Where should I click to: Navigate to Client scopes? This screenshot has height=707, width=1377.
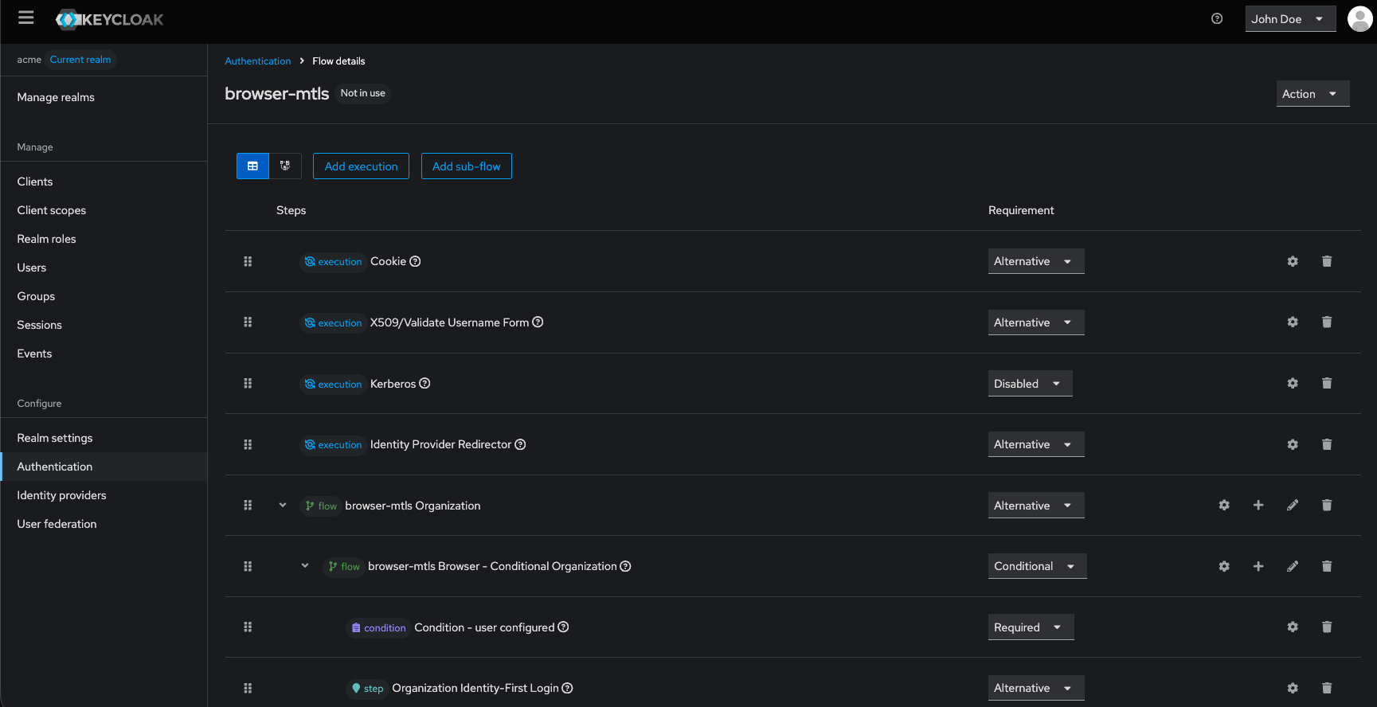(x=52, y=210)
